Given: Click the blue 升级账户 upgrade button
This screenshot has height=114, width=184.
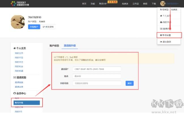Looking at the screenshot, I should 34,27.
